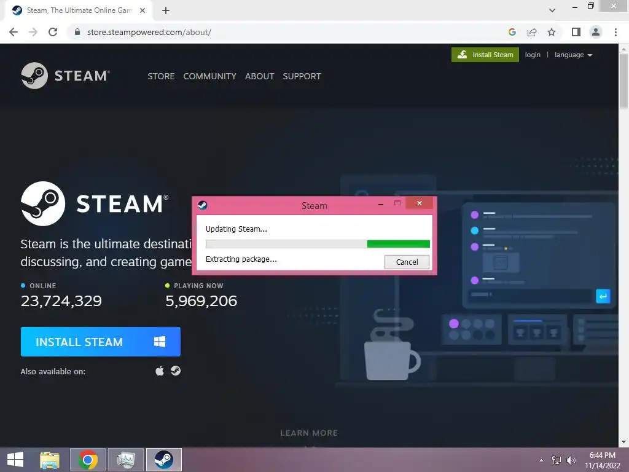Cancel the Steam update dialog
This screenshot has width=629, height=472.
[407, 262]
